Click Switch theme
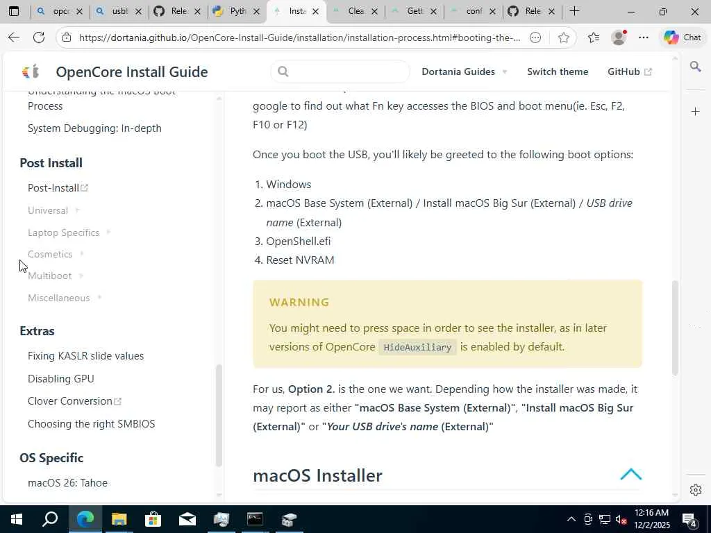 558,71
